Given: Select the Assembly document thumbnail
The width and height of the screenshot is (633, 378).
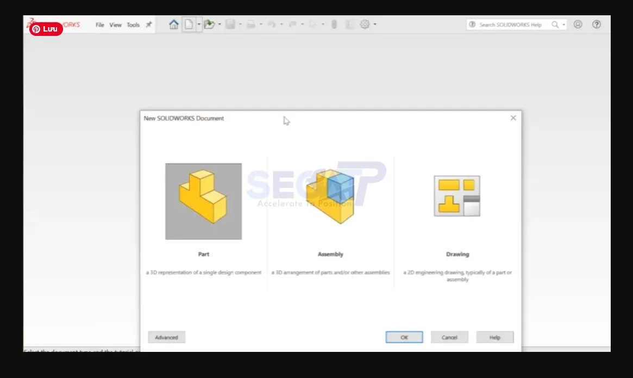Looking at the screenshot, I should pos(330,196).
